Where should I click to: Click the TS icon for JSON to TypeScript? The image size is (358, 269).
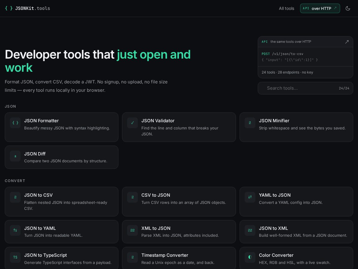15,257
